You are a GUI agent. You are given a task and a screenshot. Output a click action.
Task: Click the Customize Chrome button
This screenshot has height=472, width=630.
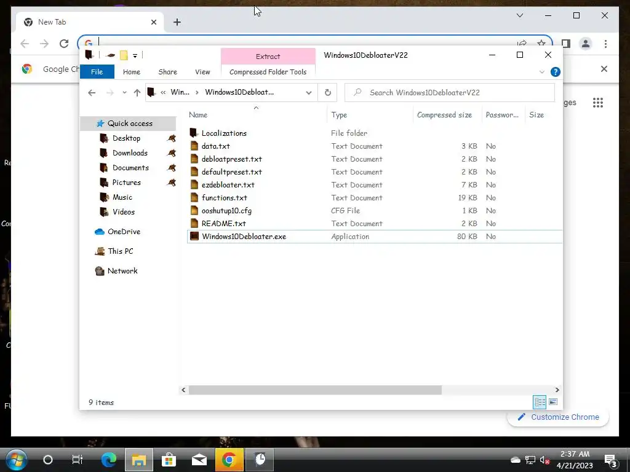pyautogui.click(x=558, y=417)
